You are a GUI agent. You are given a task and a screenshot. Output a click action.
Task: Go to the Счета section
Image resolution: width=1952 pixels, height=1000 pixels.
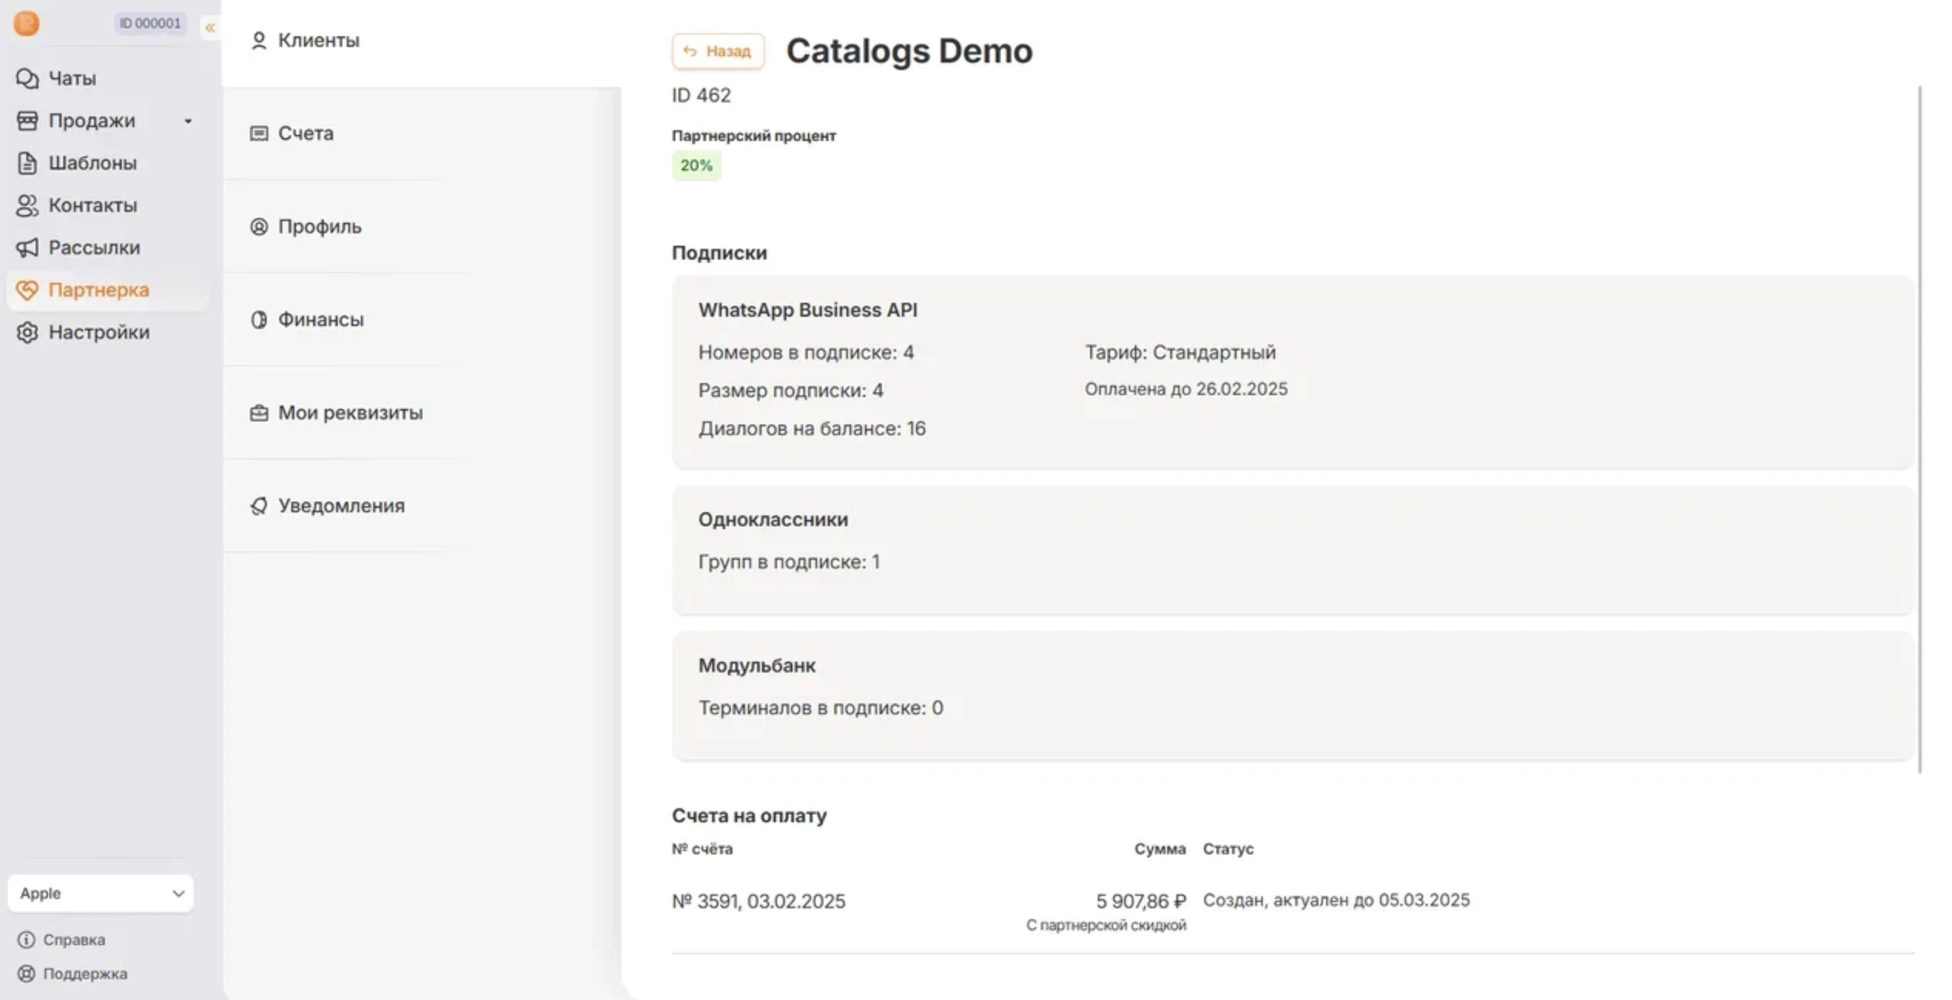pyautogui.click(x=305, y=133)
